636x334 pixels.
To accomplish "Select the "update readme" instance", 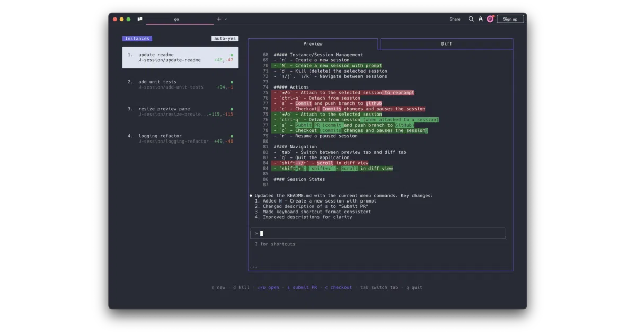I will point(180,57).
